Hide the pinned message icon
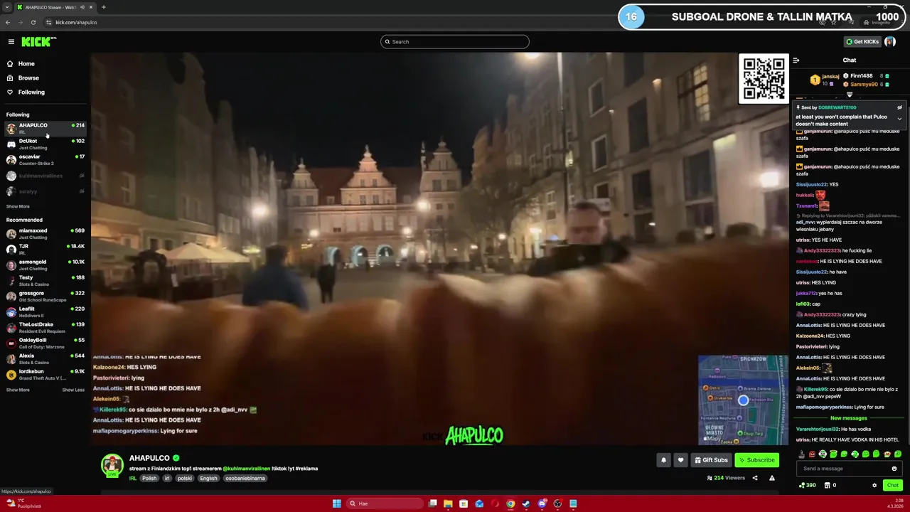Screen dimensions: 910x512 click(x=899, y=107)
